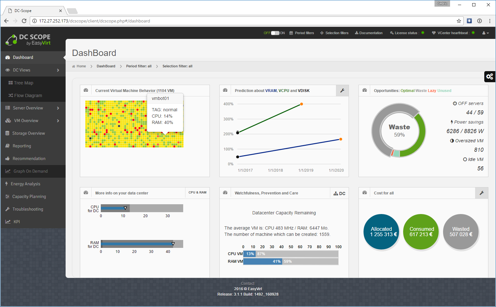
Task: Toggle the OFF/ON switch in top bar
Action: (275, 33)
